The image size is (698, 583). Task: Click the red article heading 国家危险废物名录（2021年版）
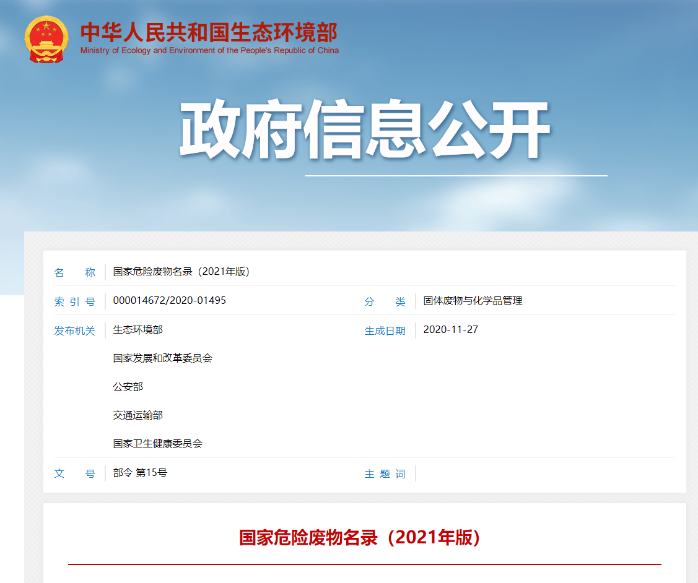click(360, 537)
